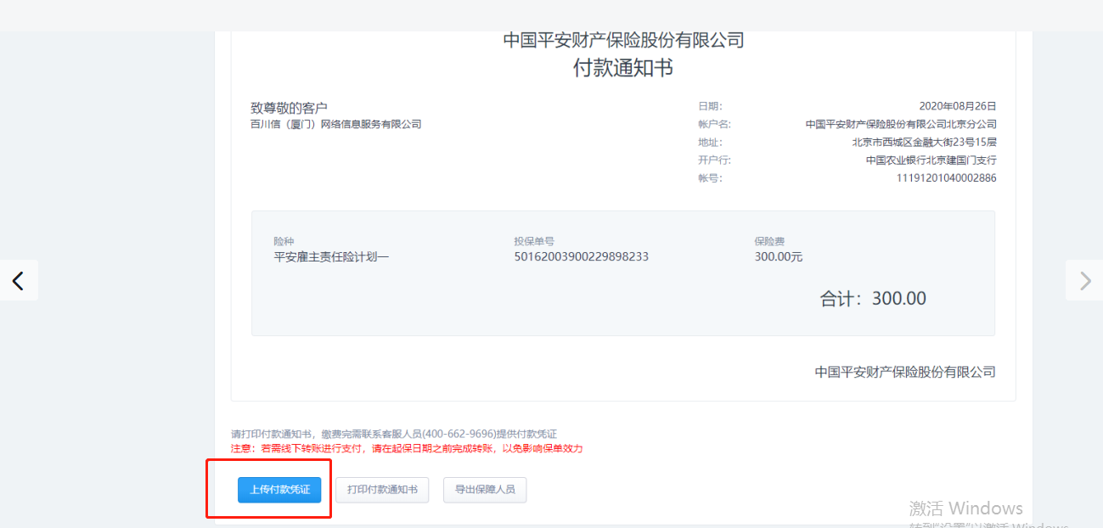This screenshot has height=528, width=1103.
Task: Click the 投保单号 column header
Action: pyautogui.click(x=534, y=241)
